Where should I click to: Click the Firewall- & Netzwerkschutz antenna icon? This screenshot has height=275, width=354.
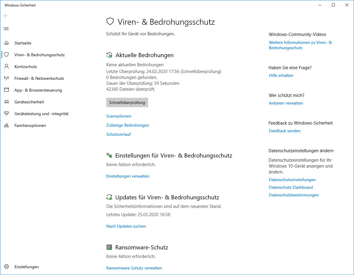pyautogui.click(x=6, y=78)
